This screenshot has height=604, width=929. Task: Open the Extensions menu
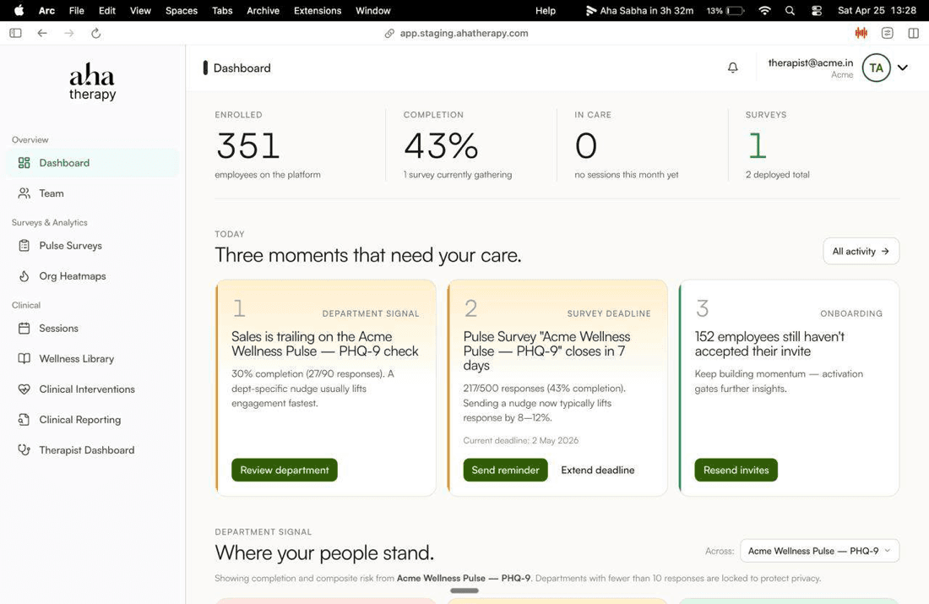318,11
